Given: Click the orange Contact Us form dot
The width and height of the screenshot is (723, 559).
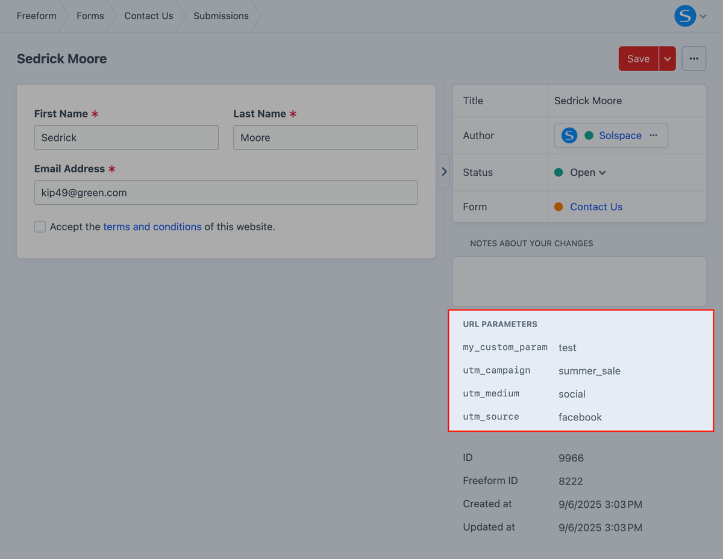Looking at the screenshot, I should tap(559, 207).
